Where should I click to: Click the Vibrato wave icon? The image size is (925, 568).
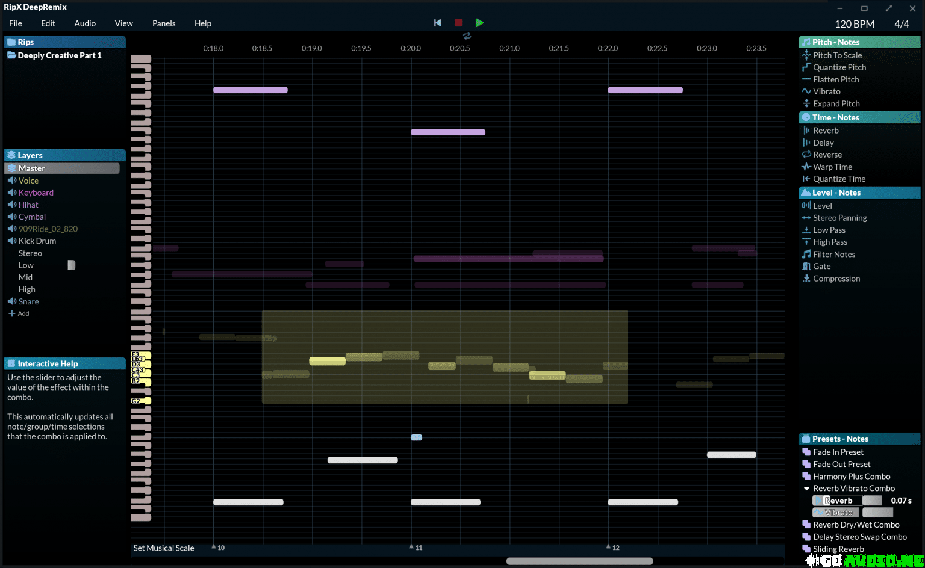click(x=806, y=91)
